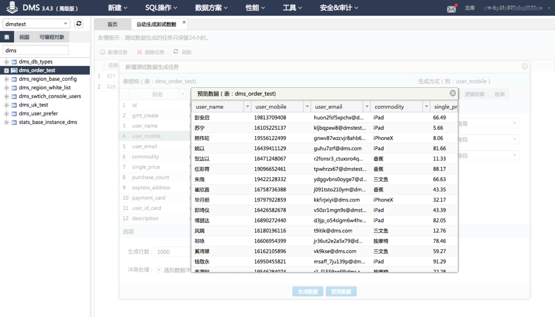The height and width of the screenshot is (317, 555).
Task: Focus the table search field containing dms
Action: tap(35, 50)
